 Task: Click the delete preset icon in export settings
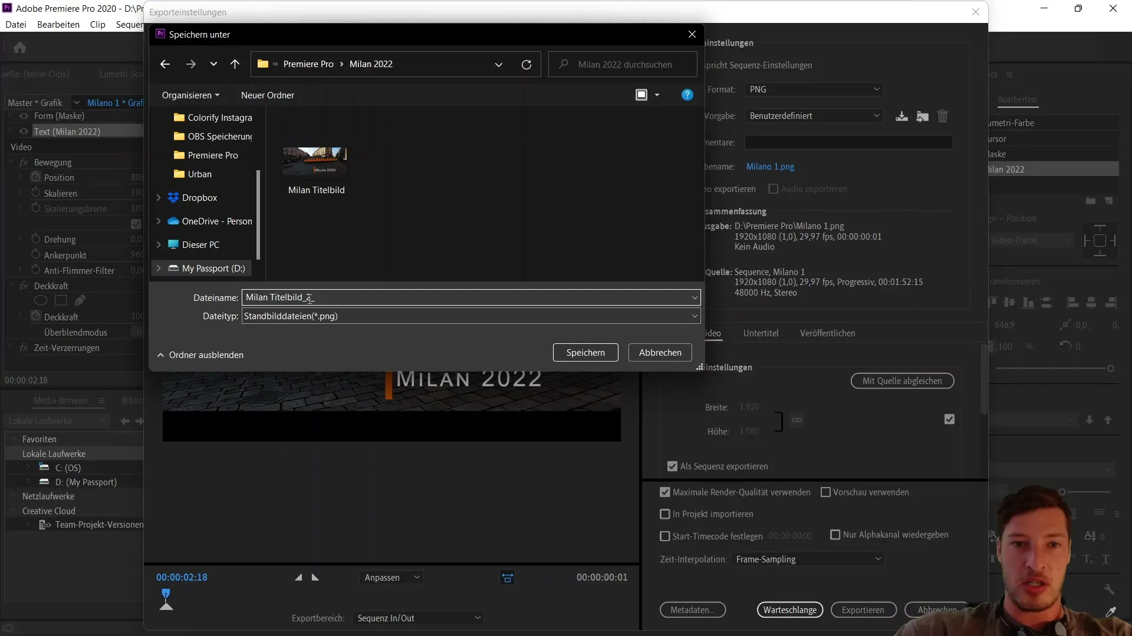point(943,115)
